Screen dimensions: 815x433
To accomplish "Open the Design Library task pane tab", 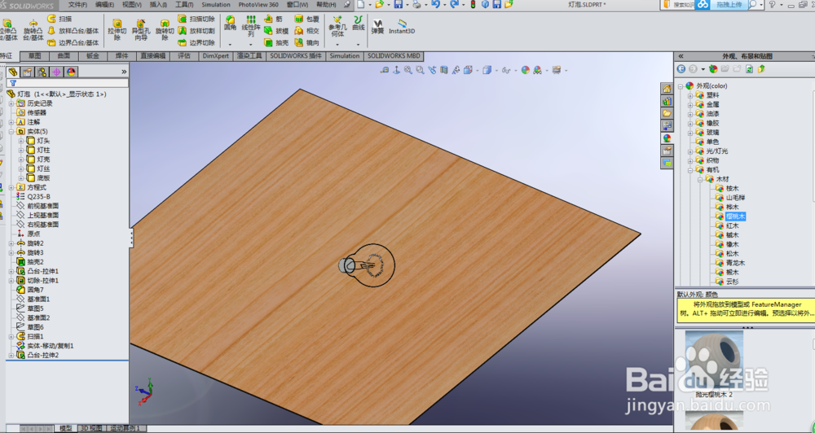I will (667, 101).
